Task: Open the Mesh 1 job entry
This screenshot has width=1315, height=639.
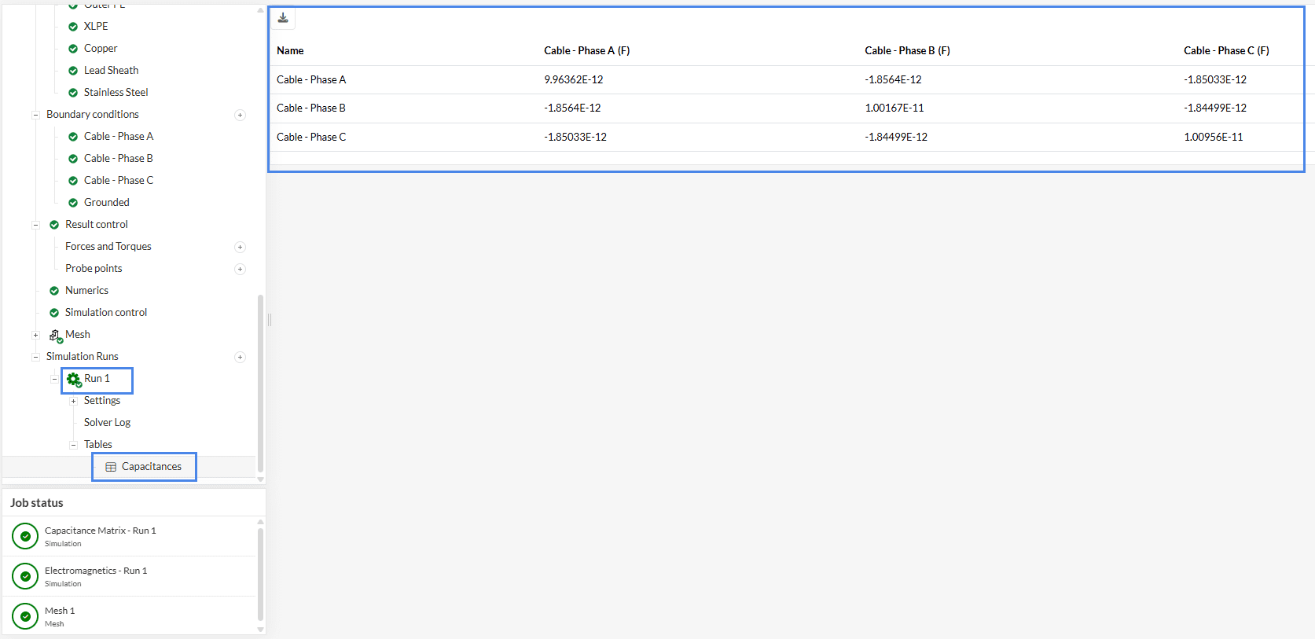Action: pos(60,611)
